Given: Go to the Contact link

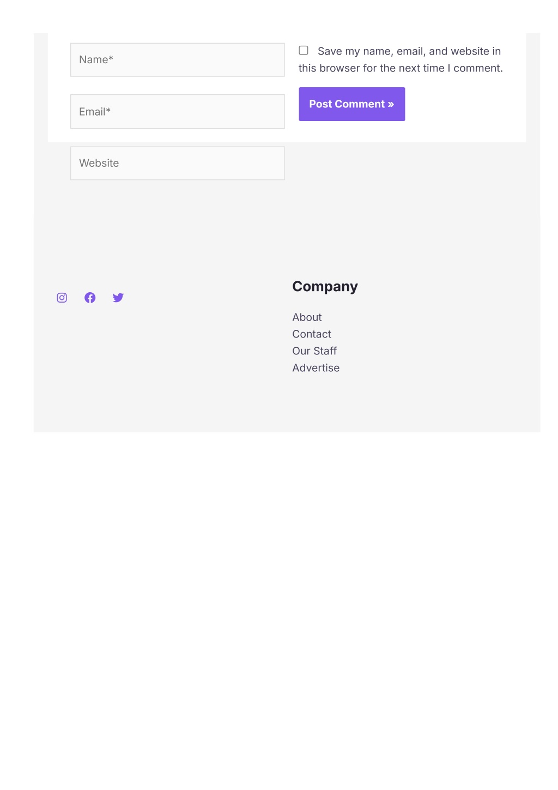Looking at the screenshot, I should 312,334.
